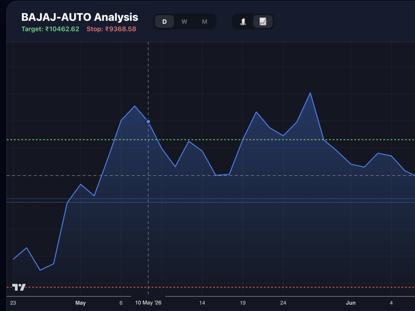Click the 23 date axis label
The width and height of the screenshot is (415, 311).
click(13, 303)
